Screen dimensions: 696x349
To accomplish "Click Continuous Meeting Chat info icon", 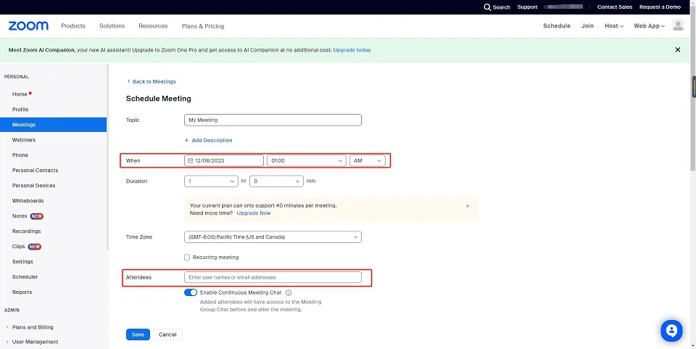I will 268,292.
